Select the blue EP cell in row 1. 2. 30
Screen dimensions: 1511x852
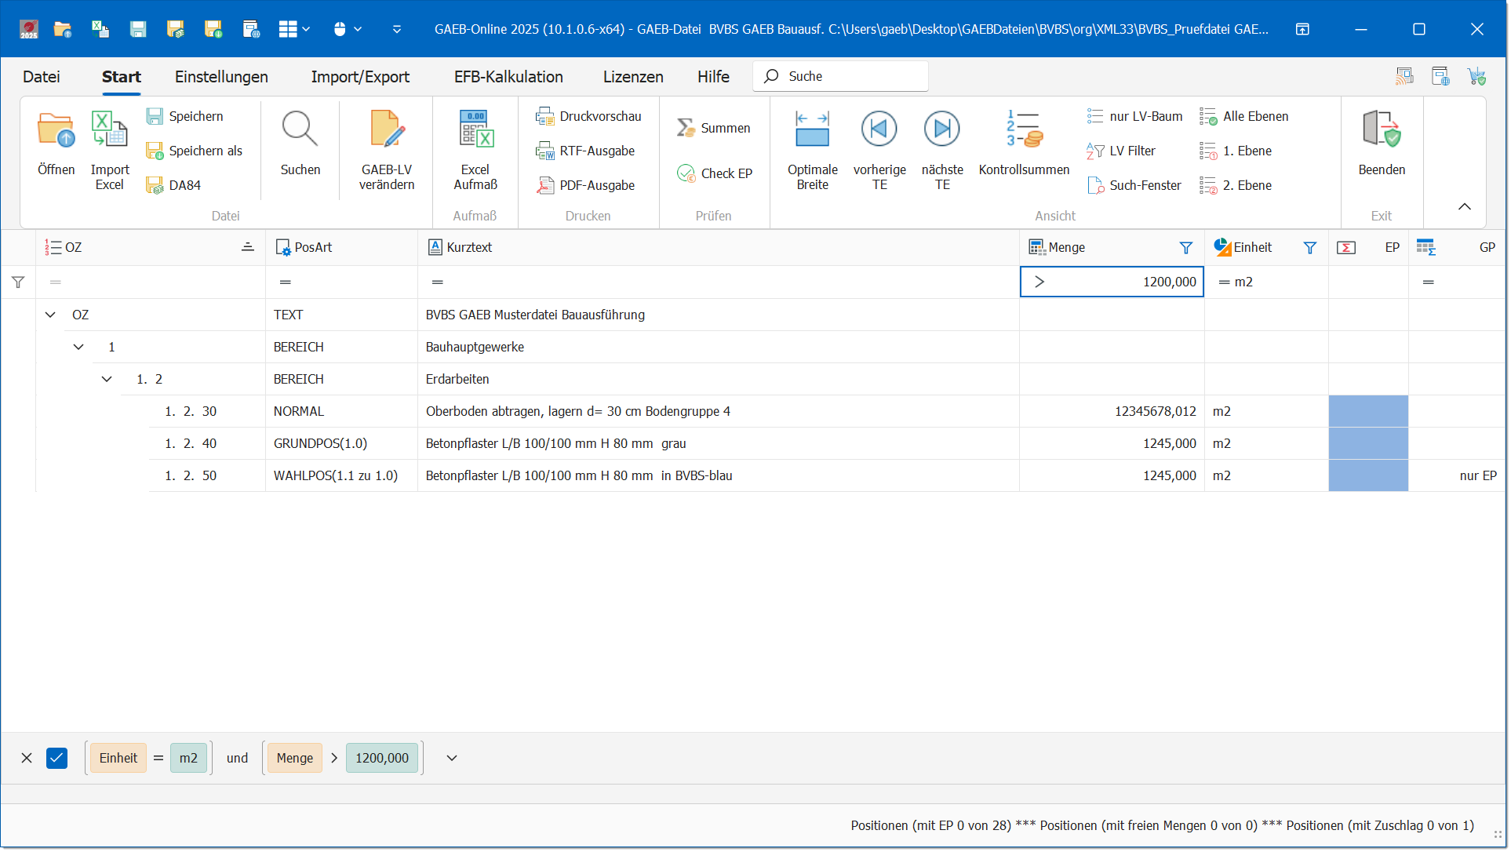(1368, 412)
